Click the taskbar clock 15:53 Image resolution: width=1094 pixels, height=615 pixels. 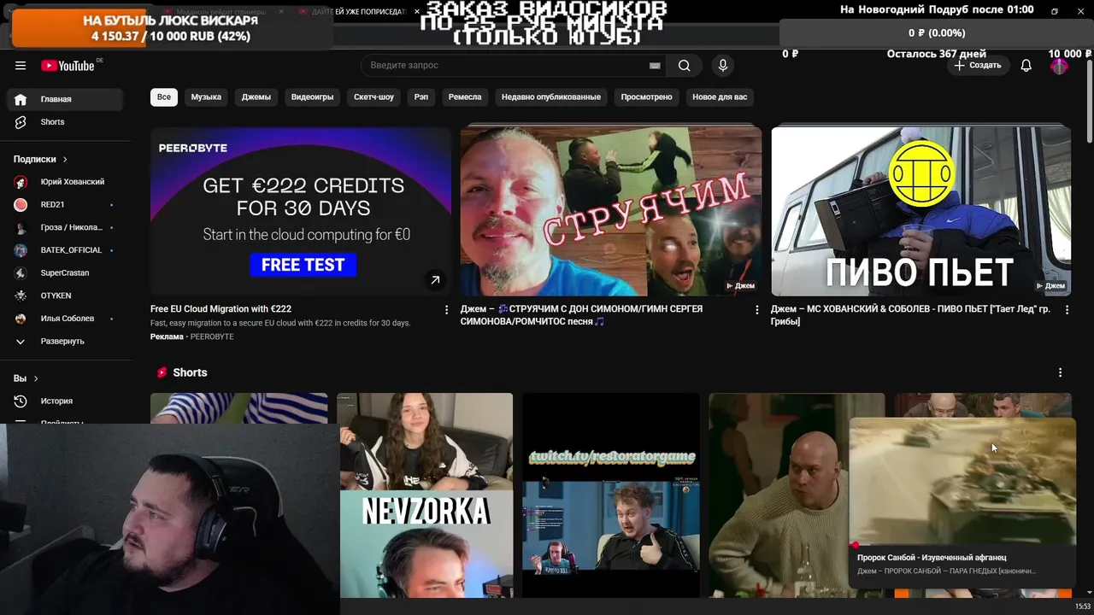point(1082,606)
